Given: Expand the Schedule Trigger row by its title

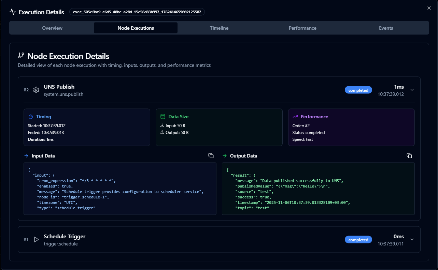Looking at the screenshot, I should pos(65,237).
